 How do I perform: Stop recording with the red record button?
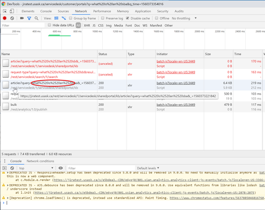pos(4,18)
